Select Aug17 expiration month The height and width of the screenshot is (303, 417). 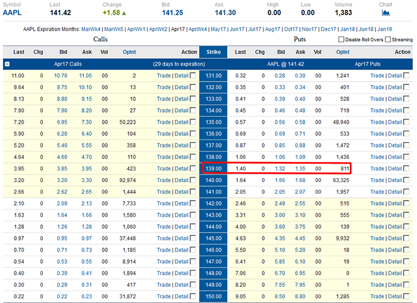273,29
